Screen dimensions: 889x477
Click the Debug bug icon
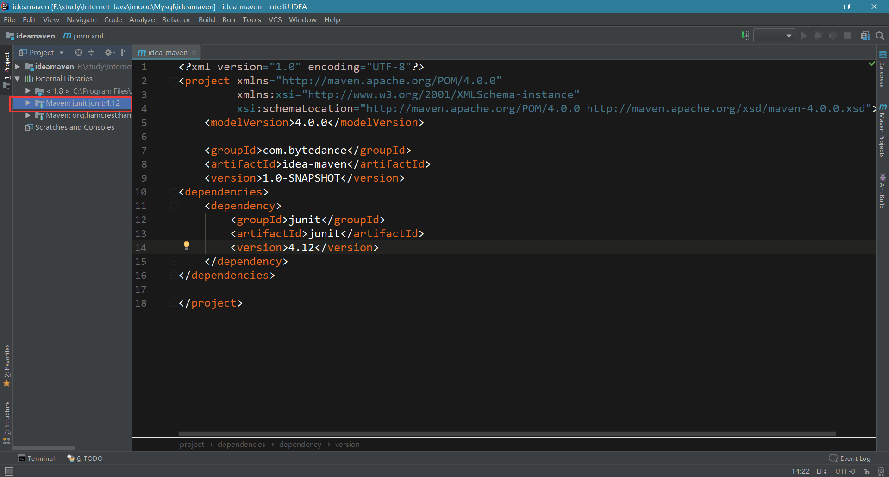coord(818,36)
